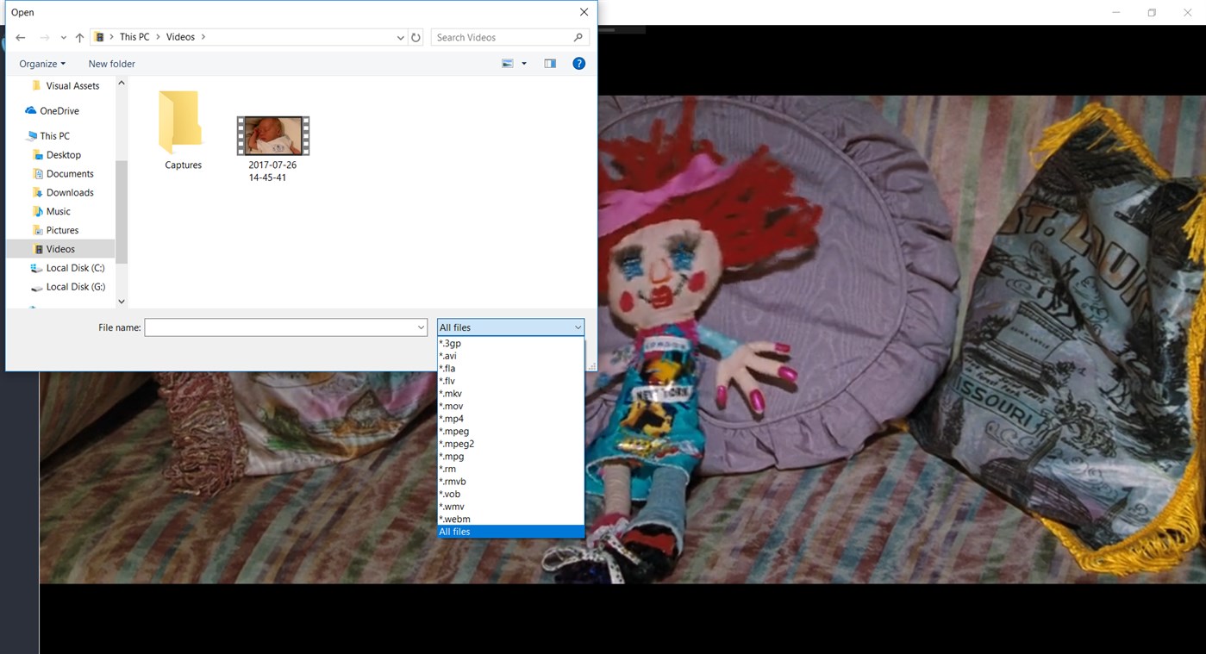Click the search magnifier in Search Videos

pyautogui.click(x=578, y=37)
